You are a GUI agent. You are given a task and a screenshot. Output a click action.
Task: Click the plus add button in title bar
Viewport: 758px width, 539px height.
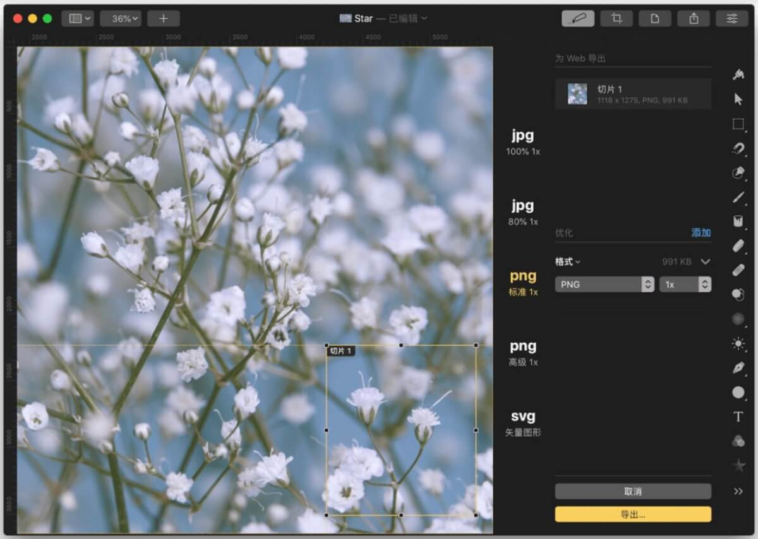click(164, 18)
